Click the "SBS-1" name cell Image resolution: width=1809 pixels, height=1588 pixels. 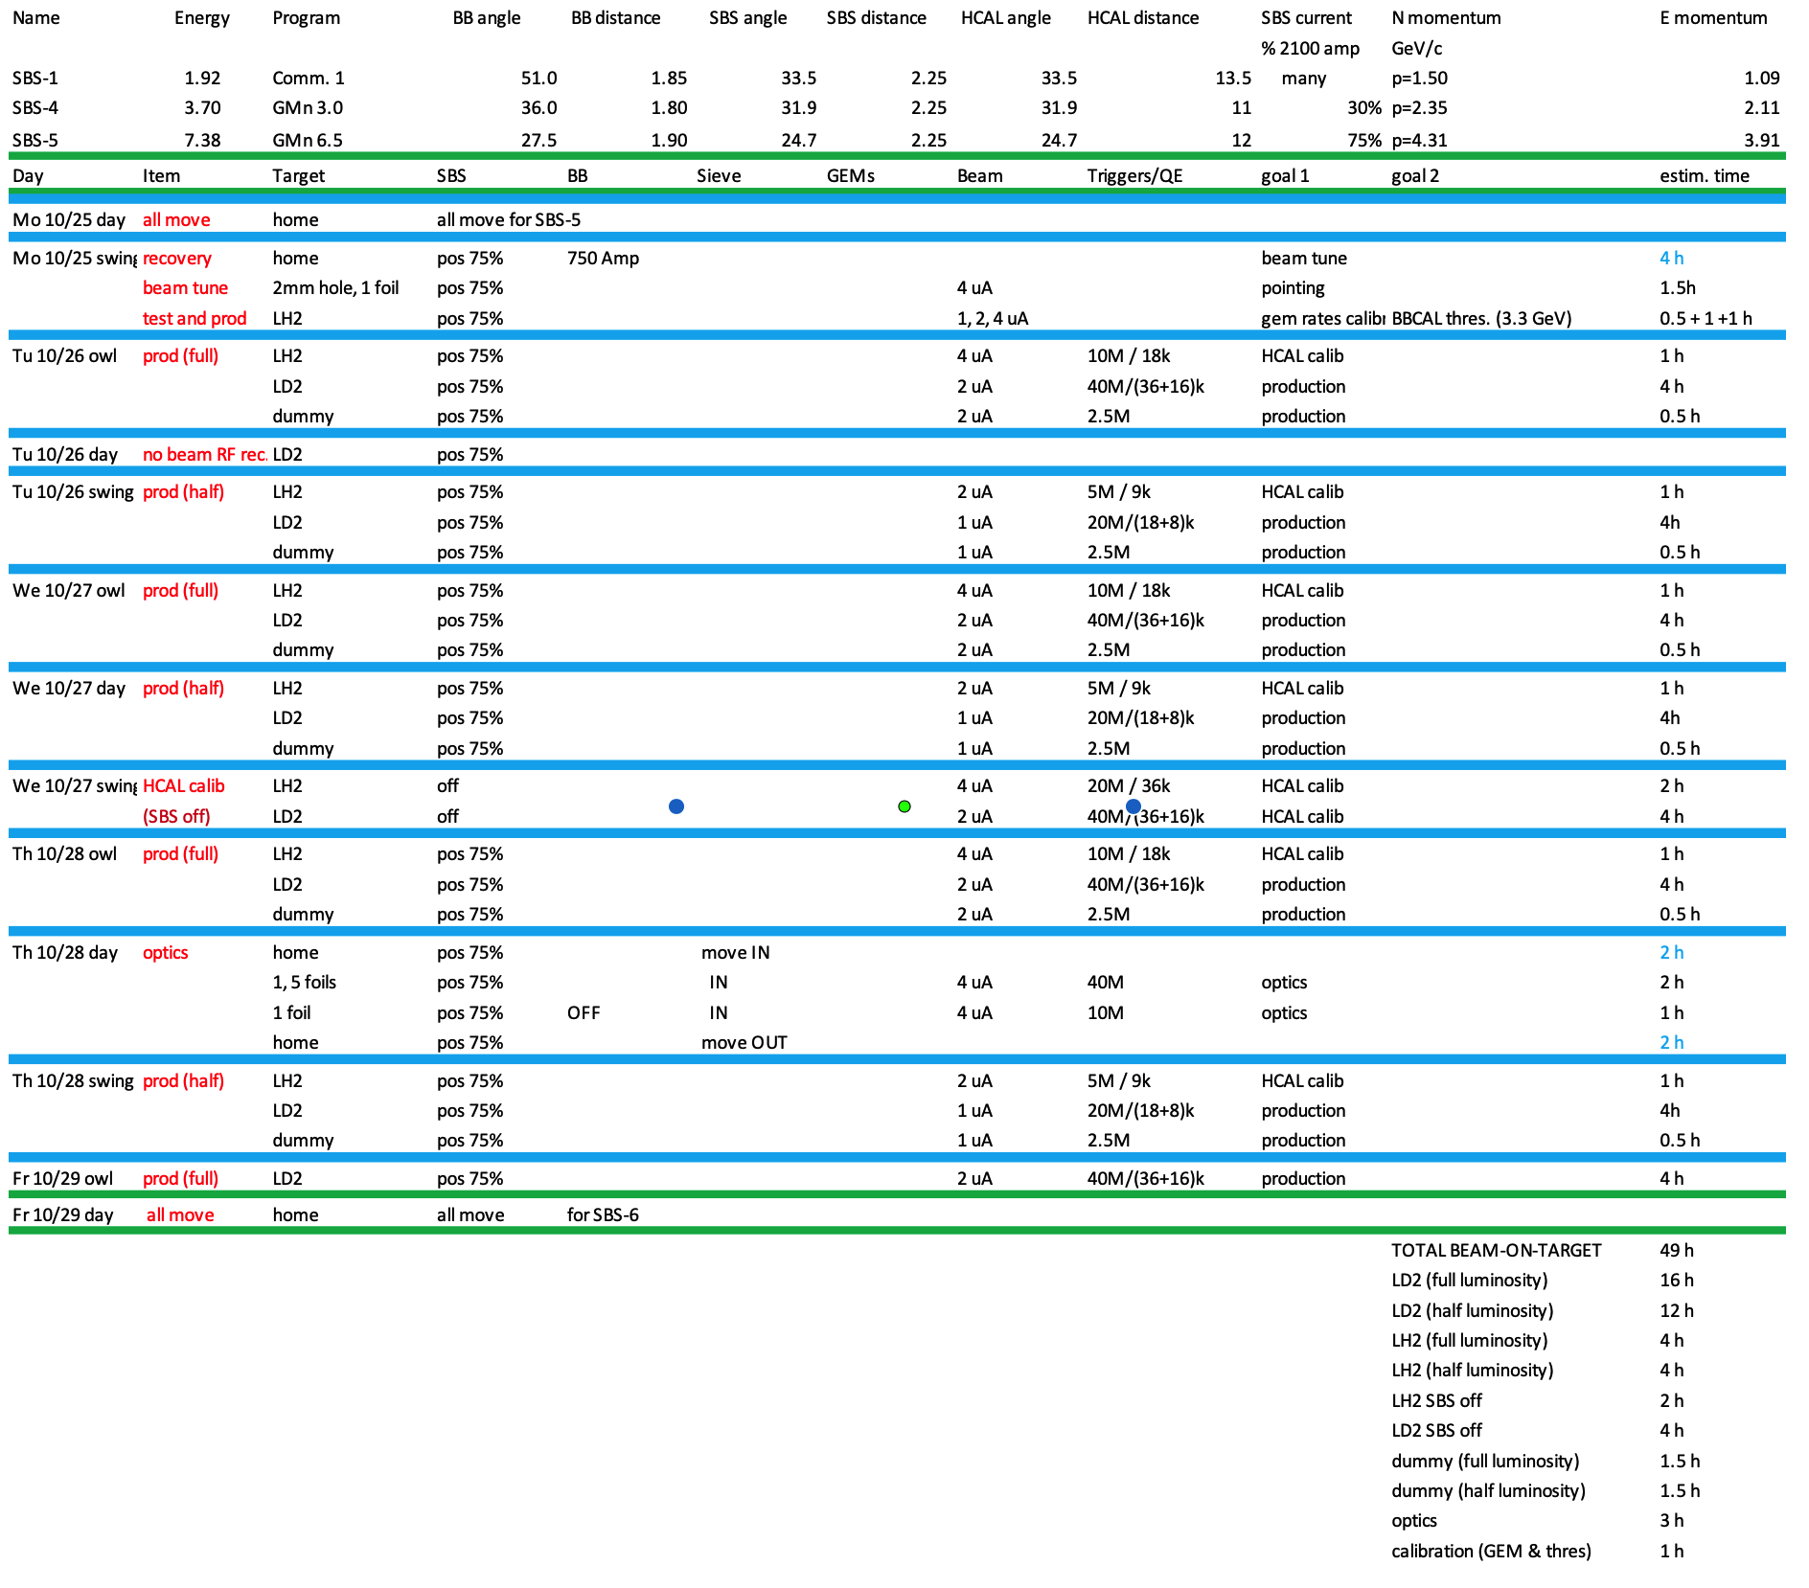(35, 79)
